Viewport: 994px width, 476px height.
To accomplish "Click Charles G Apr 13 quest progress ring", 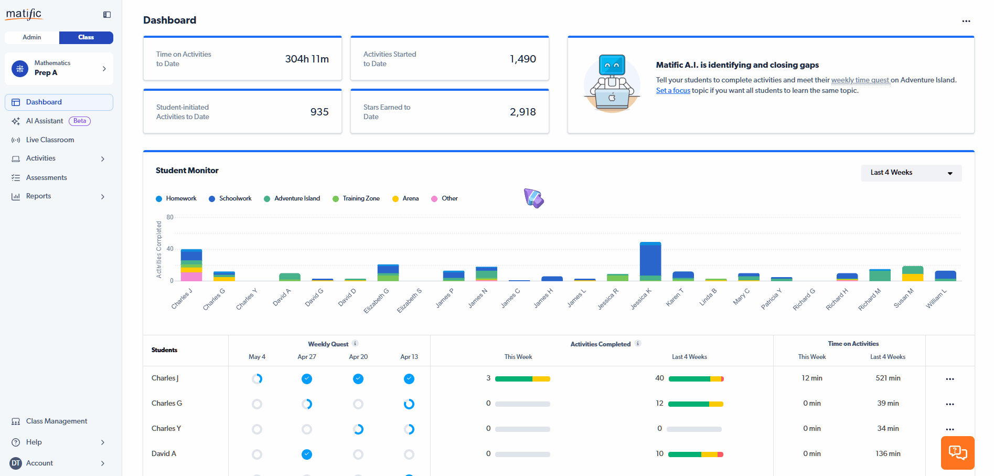I will pyautogui.click(x=409, y=404).
